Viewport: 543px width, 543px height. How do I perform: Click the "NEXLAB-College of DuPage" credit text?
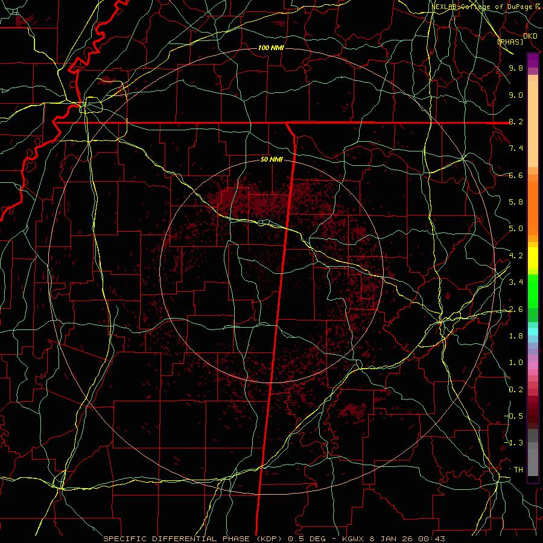483,7
